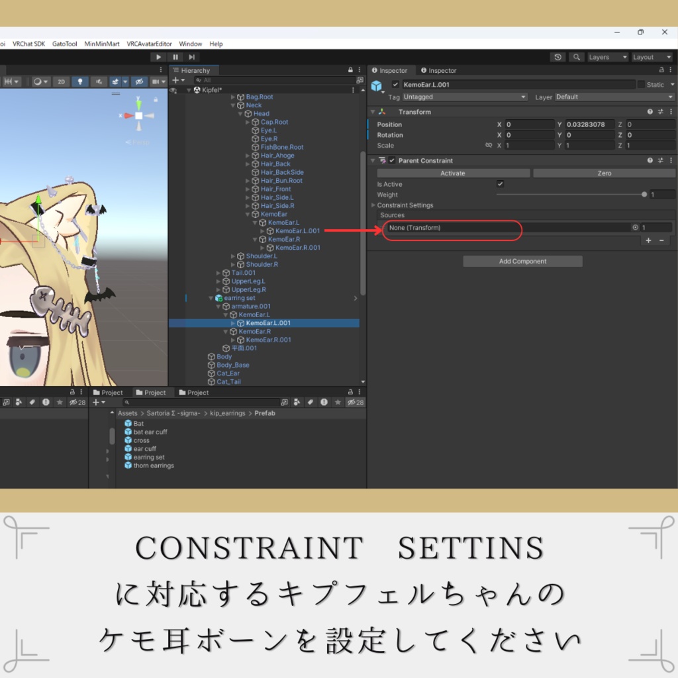Expand the Hair_Ahoge tree item
This screenshot has width=678, height=678.
tap(248, 156)
